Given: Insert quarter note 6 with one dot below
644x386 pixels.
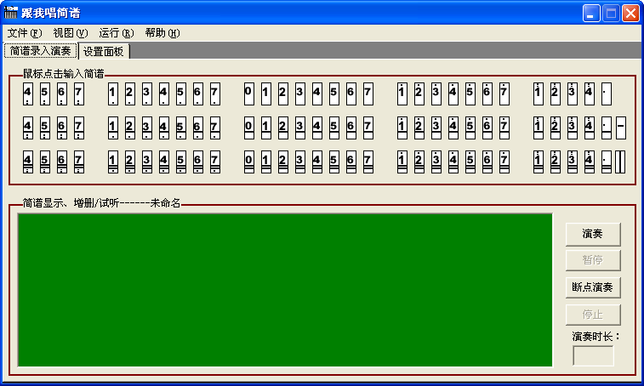Looking at the screenshot, I should click(x=198, y=94).
